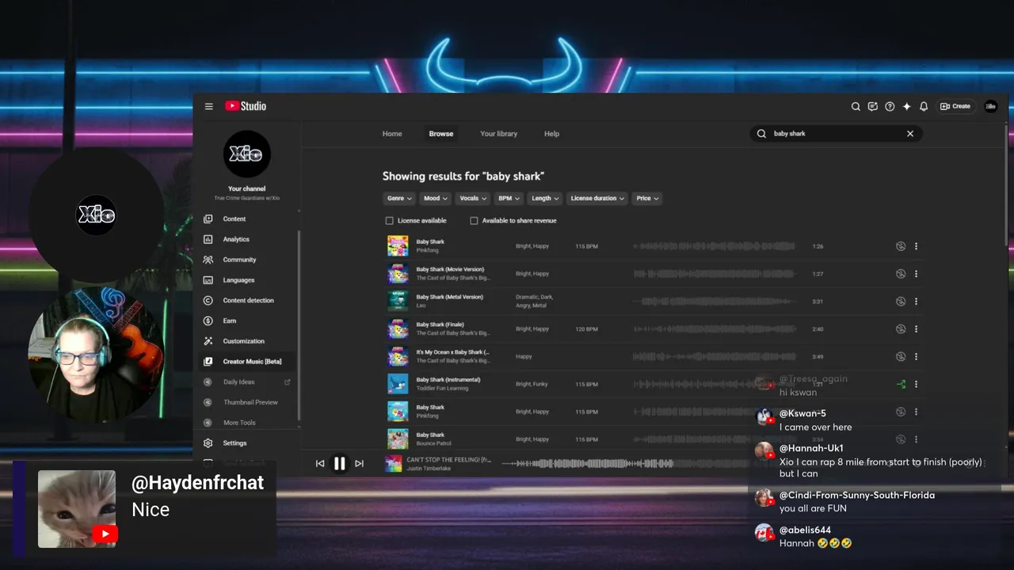The width and height of the screenshot is (1014, 570).
Task: Click the 120 BPM value
Action: [x=586, y=329]
